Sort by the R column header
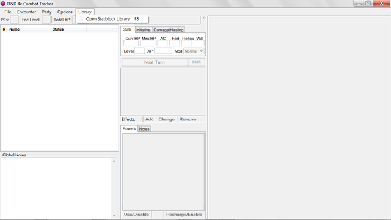The height and width of the screenshot is (220, 391). click(4, 29)
